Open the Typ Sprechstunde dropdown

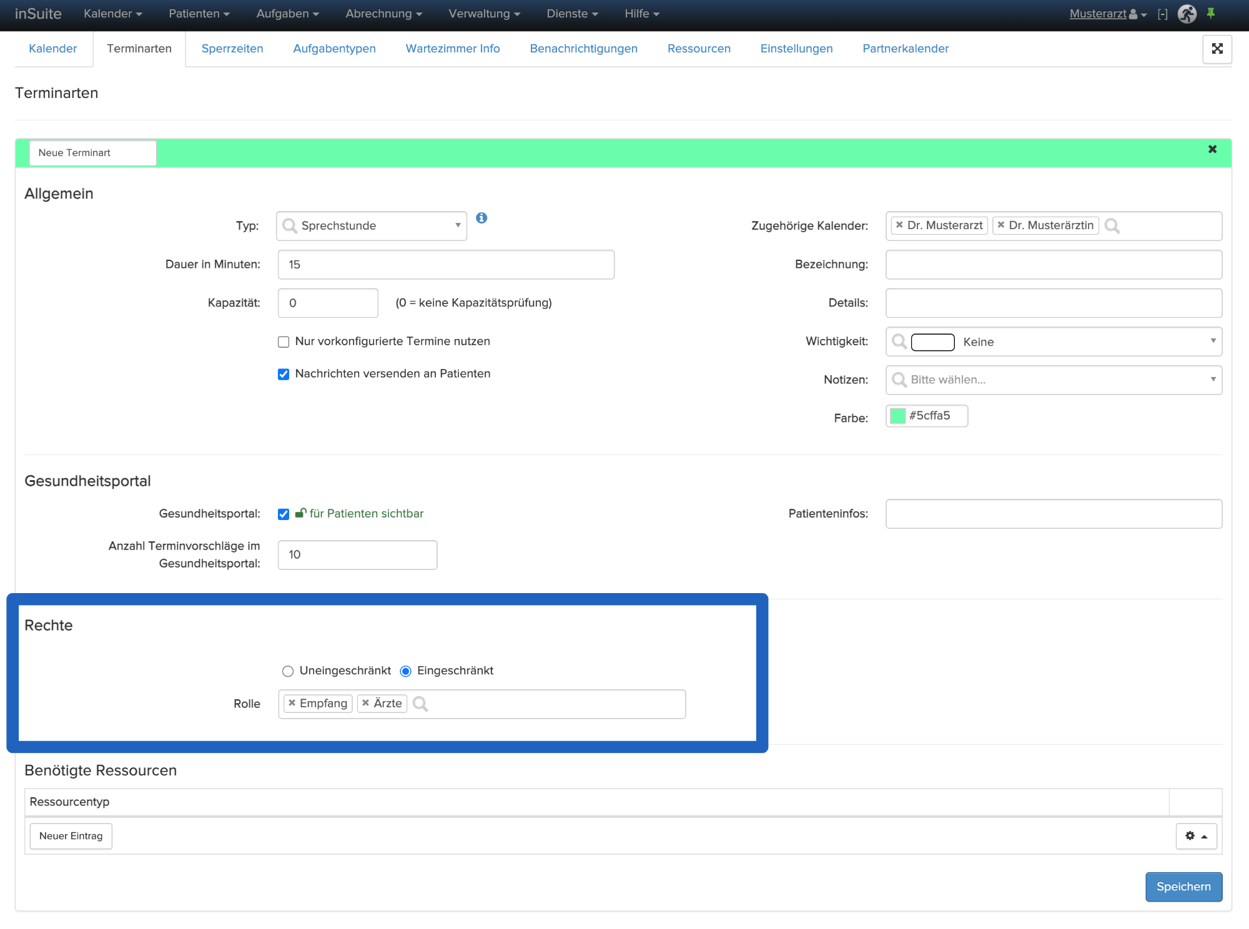tap(372, 226)
